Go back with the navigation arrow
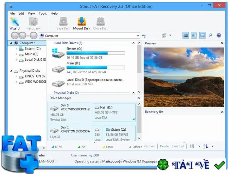The width and height of the screenshot is (229, 174). (x=15, y=36)
